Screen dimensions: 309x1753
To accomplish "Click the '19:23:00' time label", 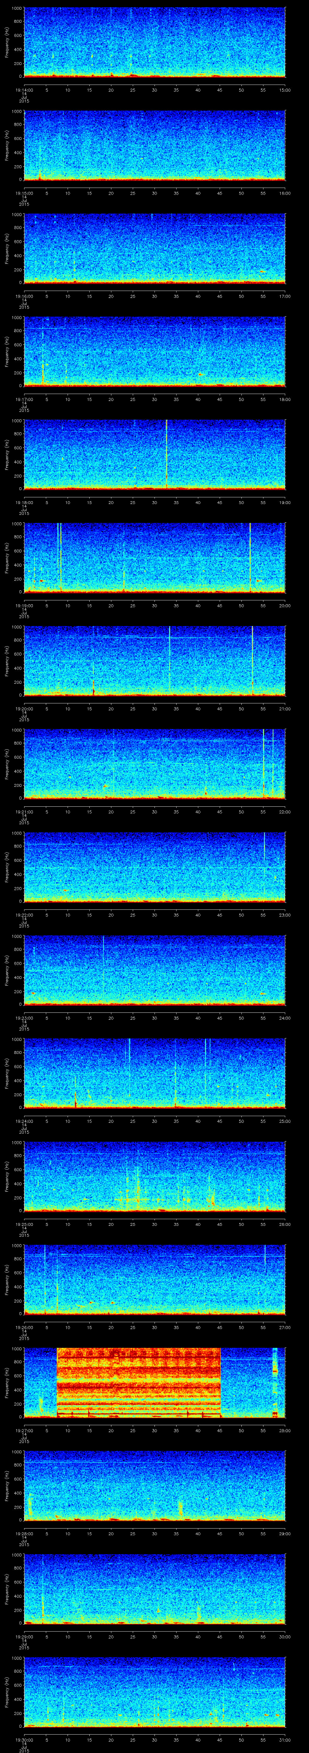I will tap(24, 1017).
